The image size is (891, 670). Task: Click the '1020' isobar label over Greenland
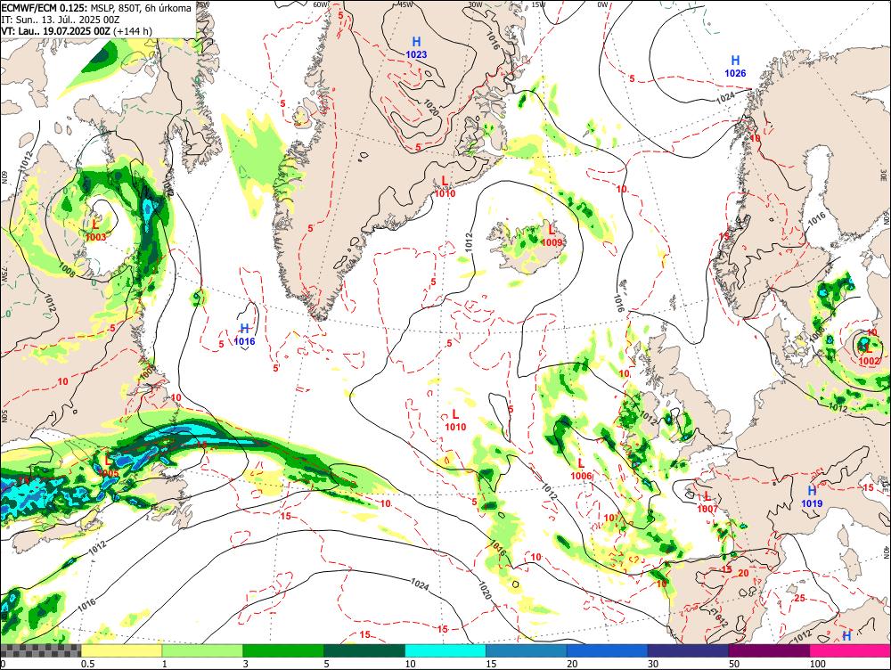pos(431,108)
